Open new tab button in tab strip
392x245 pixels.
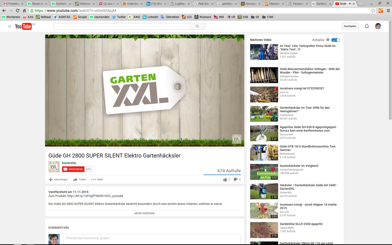pyautogui.click(x=361, y=4)
